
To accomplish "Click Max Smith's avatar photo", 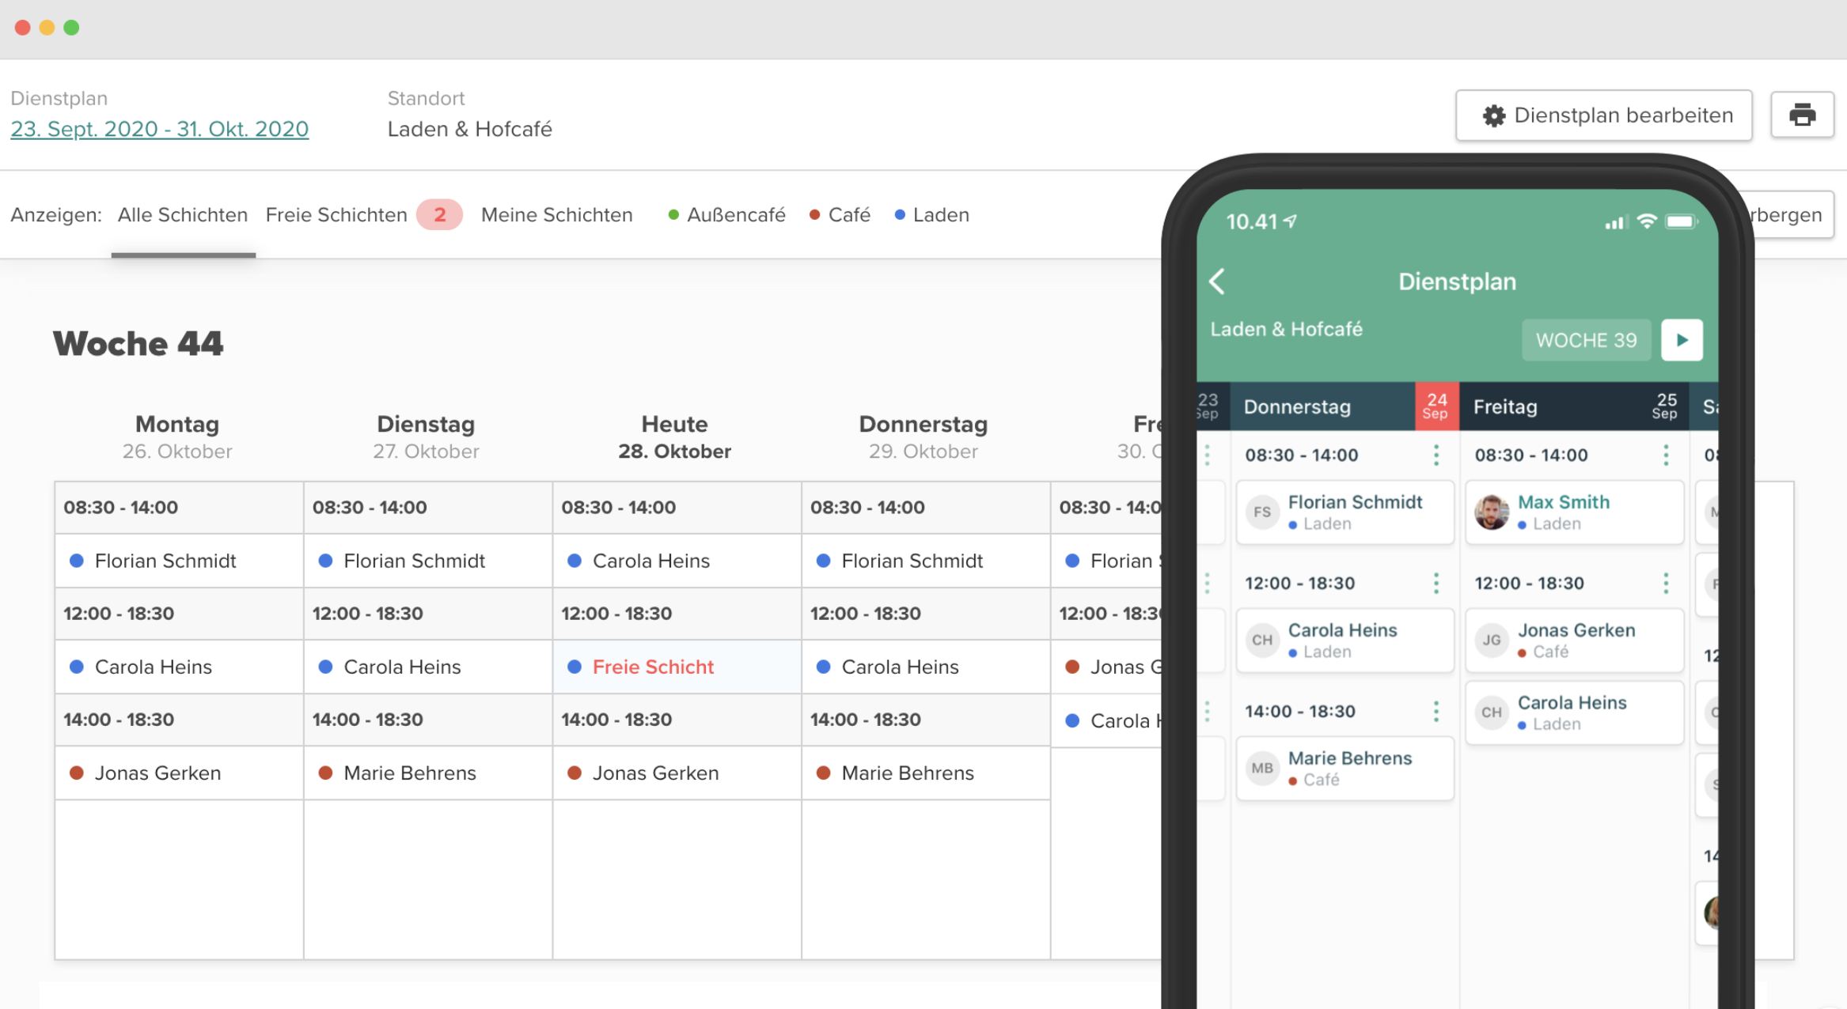I will (x=1492, y=512).
